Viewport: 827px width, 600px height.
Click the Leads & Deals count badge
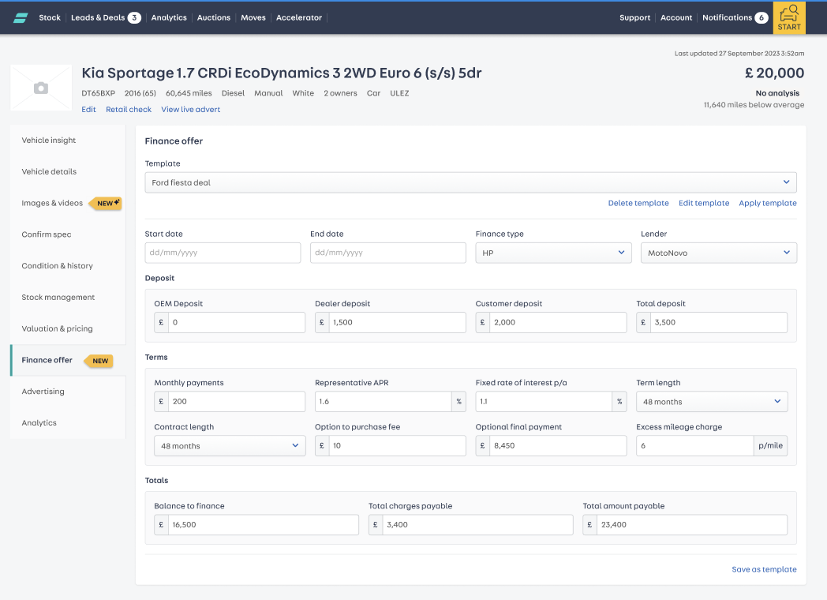click(134, 17)
